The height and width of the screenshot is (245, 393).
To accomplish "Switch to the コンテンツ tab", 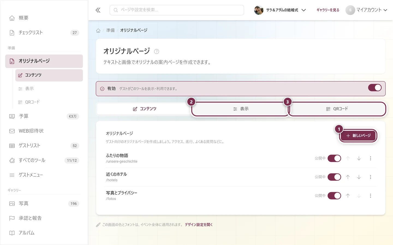I will [145, 109].
